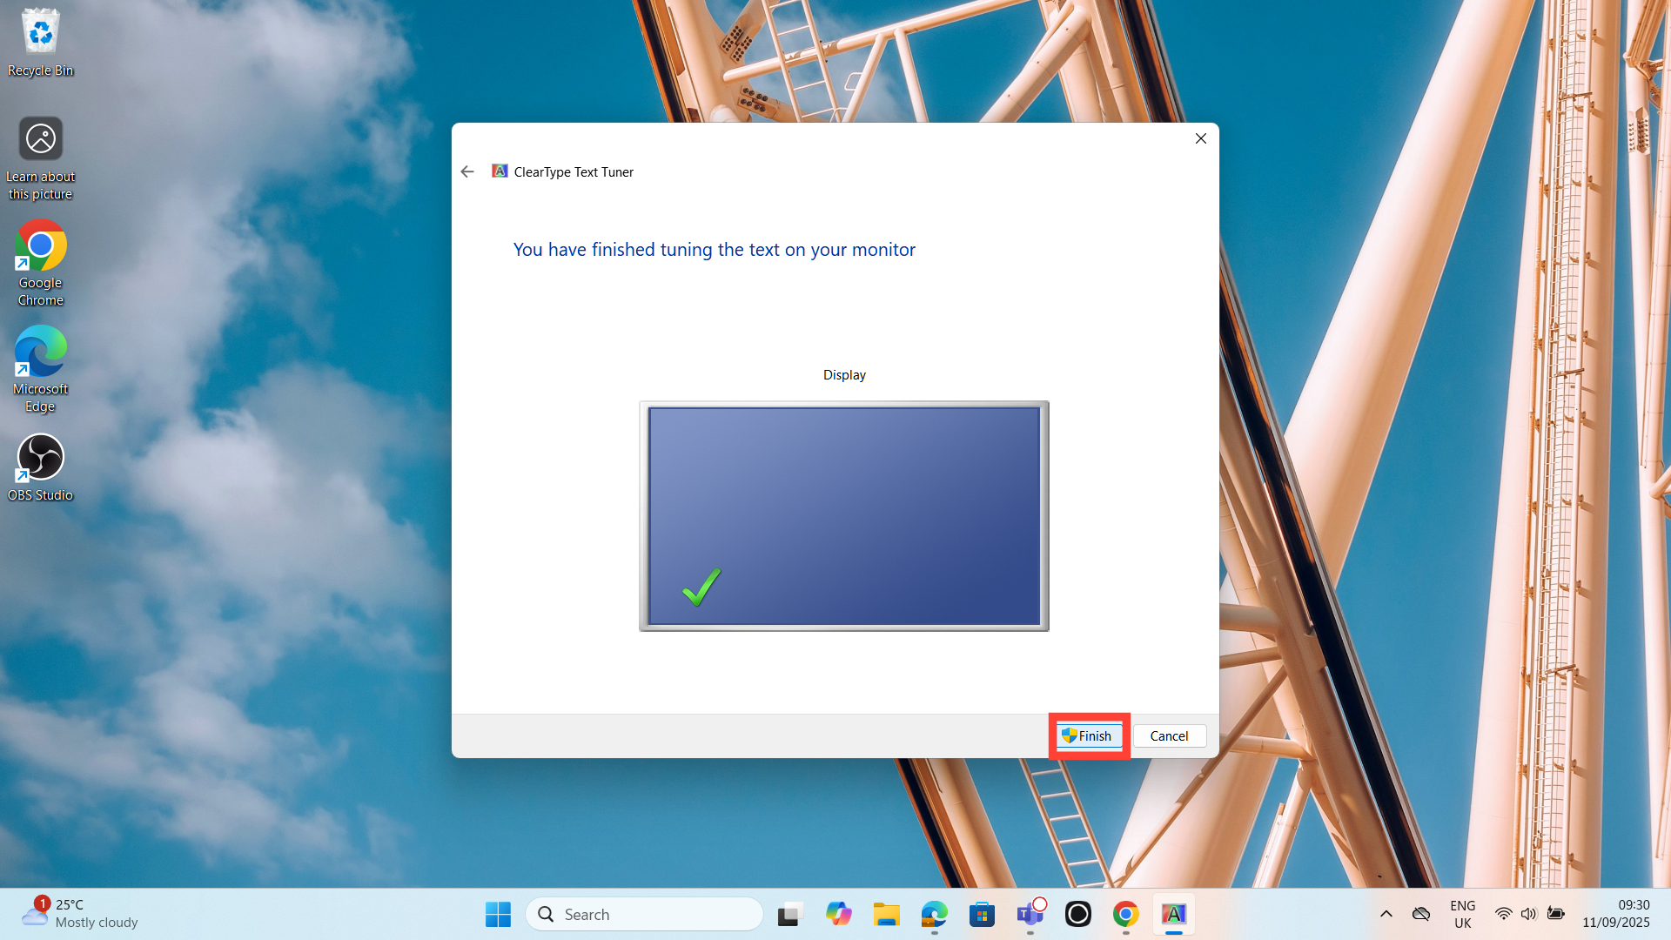Screen dimensions: 1671x940
Task: Open Microsoft Store from the taskbar
Action: coord(982,914)
